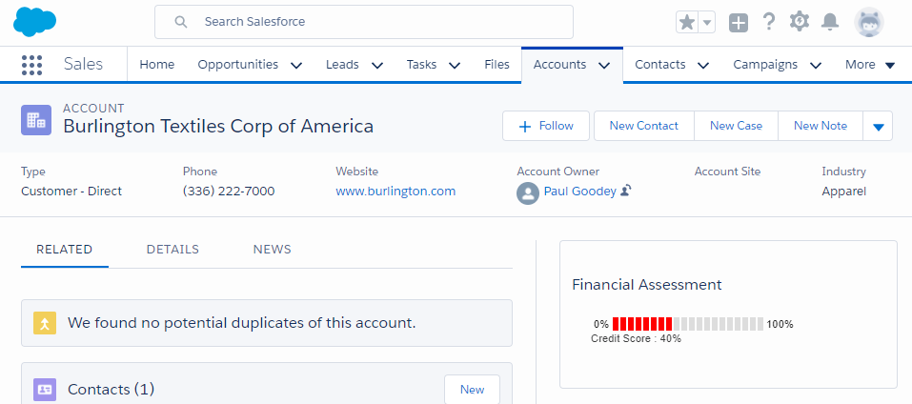
Task: Click the New Contact button
Action: [x=644, y=126]
